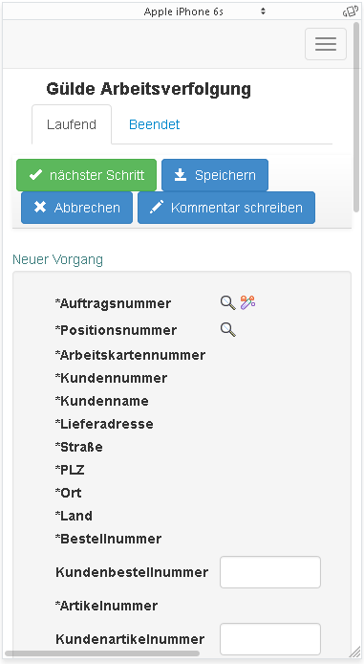
Task: Click the magic wand icon beside Auftragsnummer
Action: [247, 302]
